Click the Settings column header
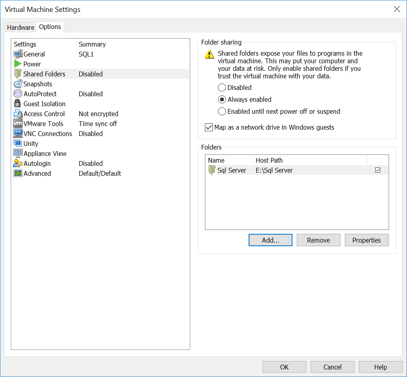Screen dimensions: 407x377 pyautogui.click(x=44, y=44)
